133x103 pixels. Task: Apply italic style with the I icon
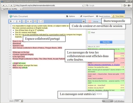pos(14,21)
